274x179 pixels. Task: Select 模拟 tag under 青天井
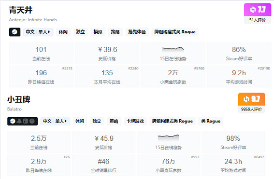tap(98, 32)
